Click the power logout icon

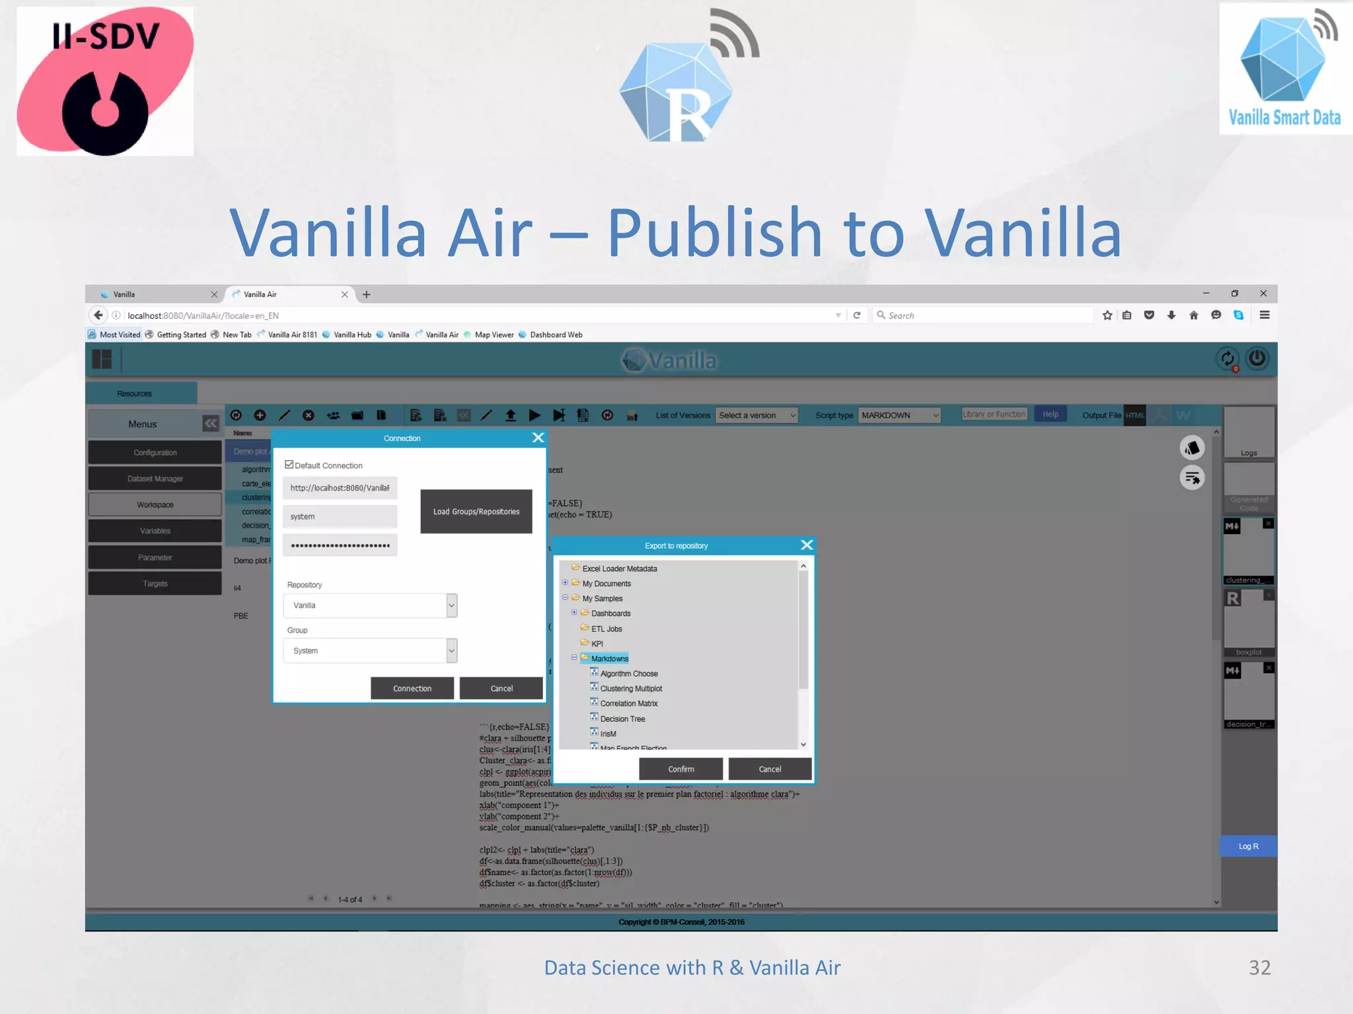(1257, 358)
